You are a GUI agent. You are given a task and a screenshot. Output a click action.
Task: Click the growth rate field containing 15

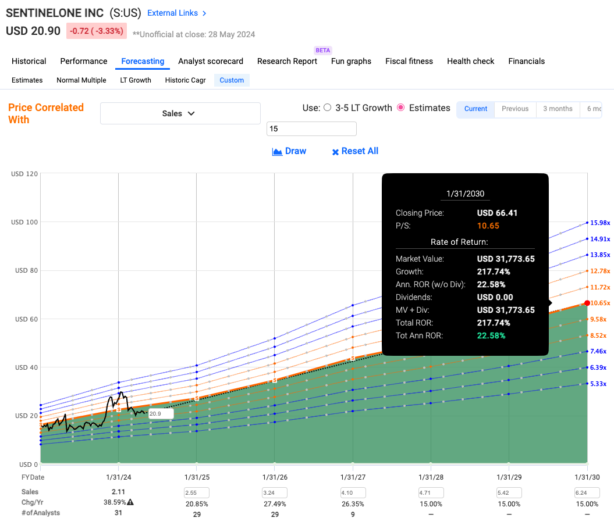coord(312,128)
